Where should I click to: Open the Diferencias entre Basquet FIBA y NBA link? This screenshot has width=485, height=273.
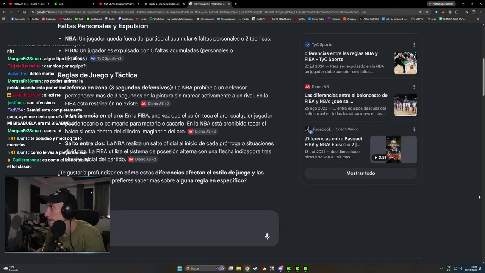point(333,142)
